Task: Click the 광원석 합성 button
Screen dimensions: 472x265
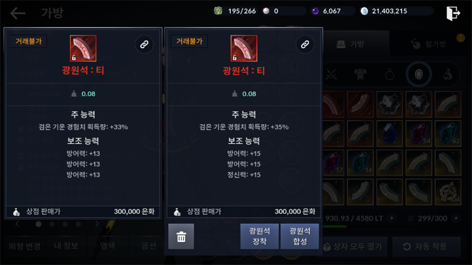Action: [300, 237]
